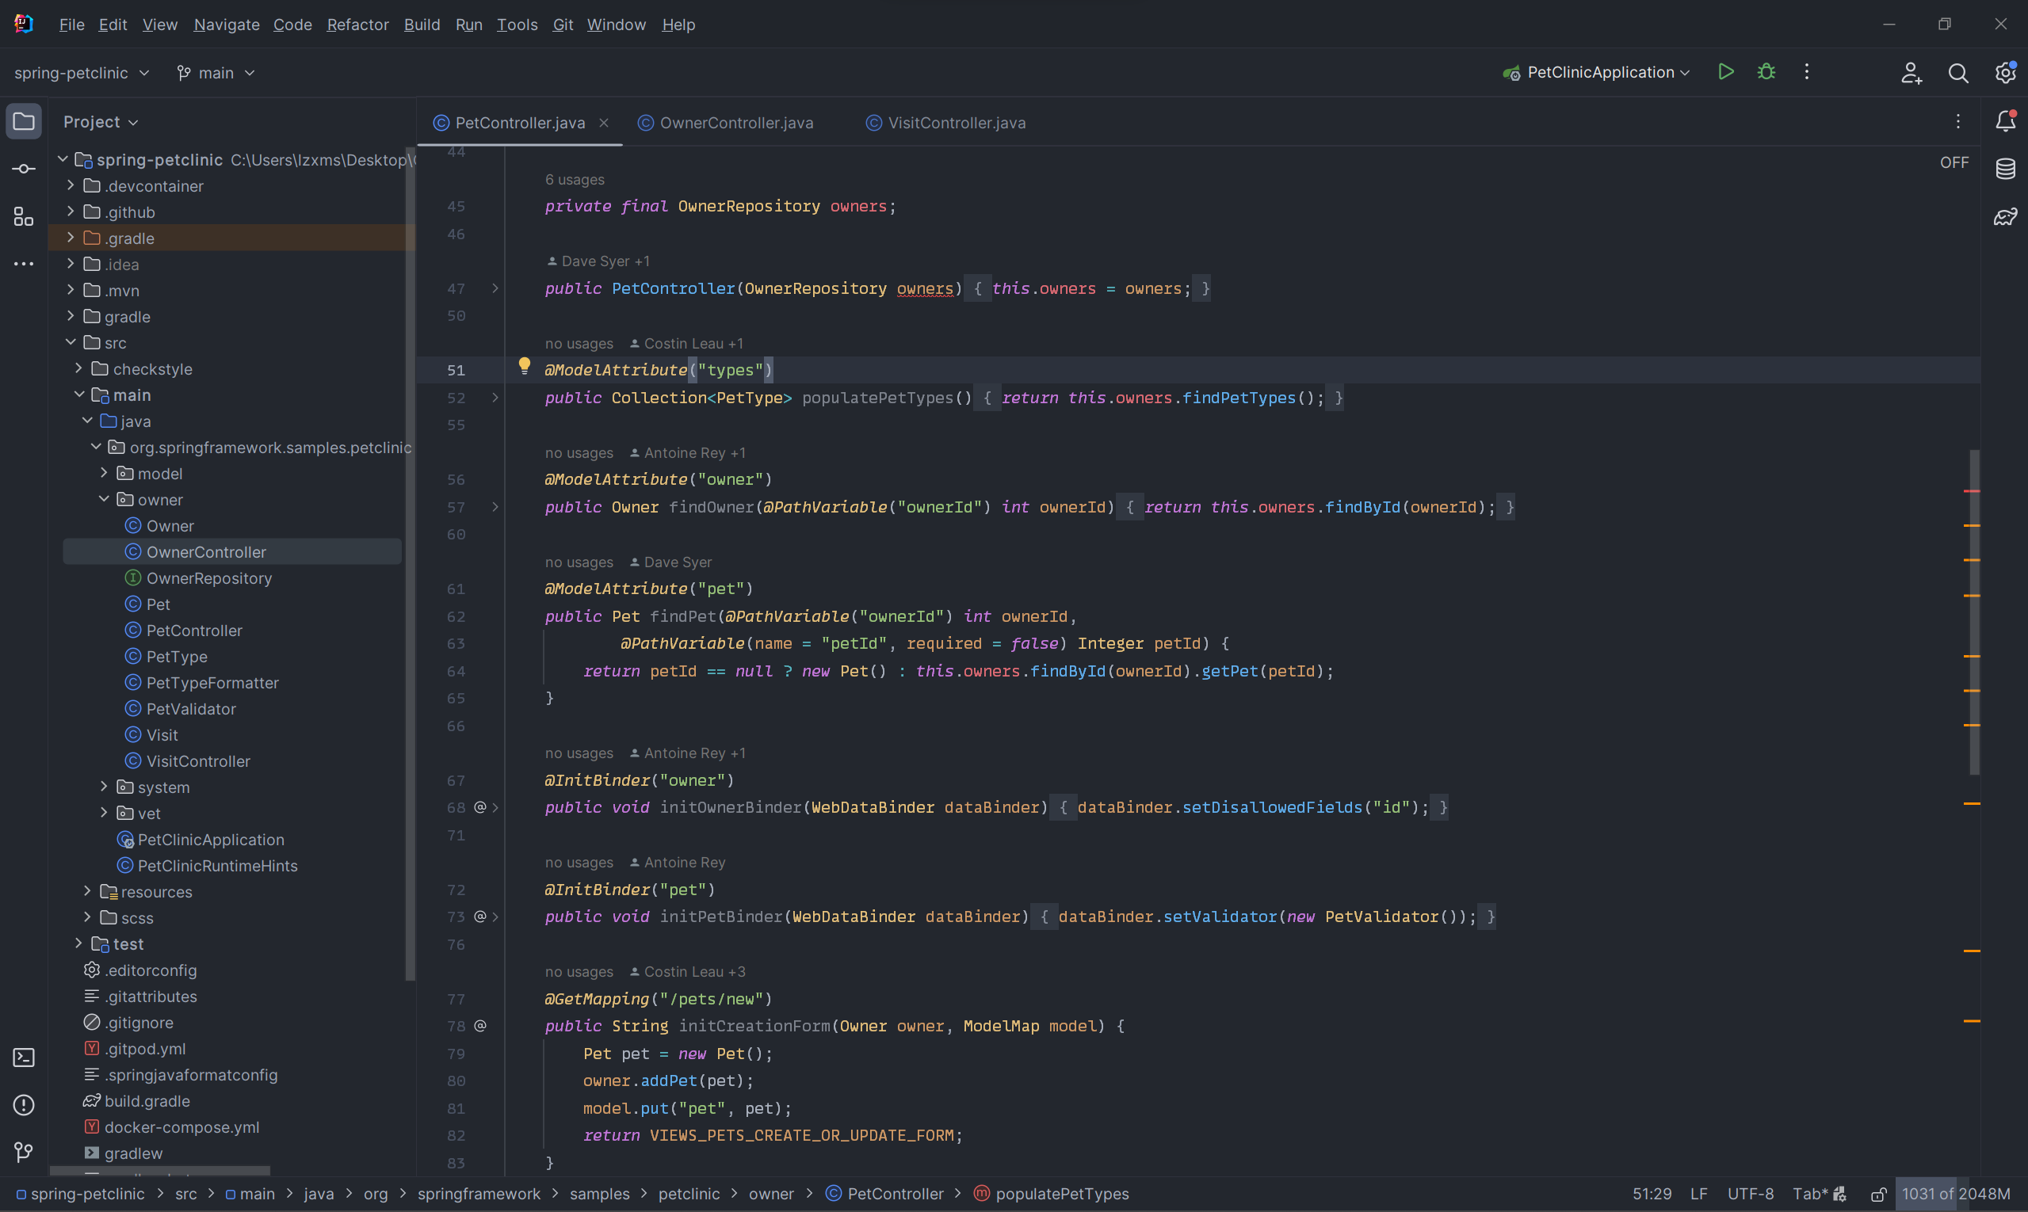Viewport: 2028px width, 1212px height.
Task: Click the UTF-8 encoding button in status bar
Action: [1749, 1194]
